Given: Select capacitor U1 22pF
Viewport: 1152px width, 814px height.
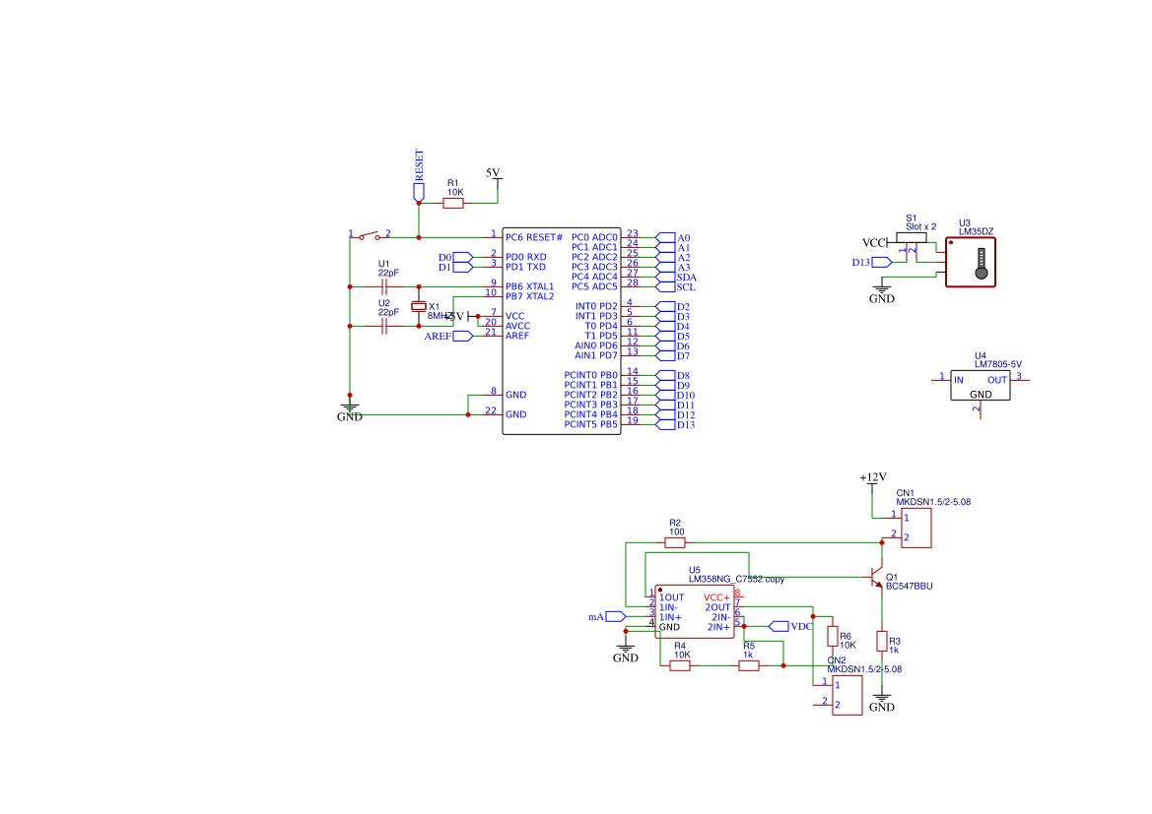Looking at the screenshot, I should pos(383,287).
